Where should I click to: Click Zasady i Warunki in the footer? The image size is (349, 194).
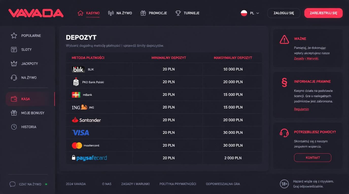pyautogui.click(x=135, y=184)
